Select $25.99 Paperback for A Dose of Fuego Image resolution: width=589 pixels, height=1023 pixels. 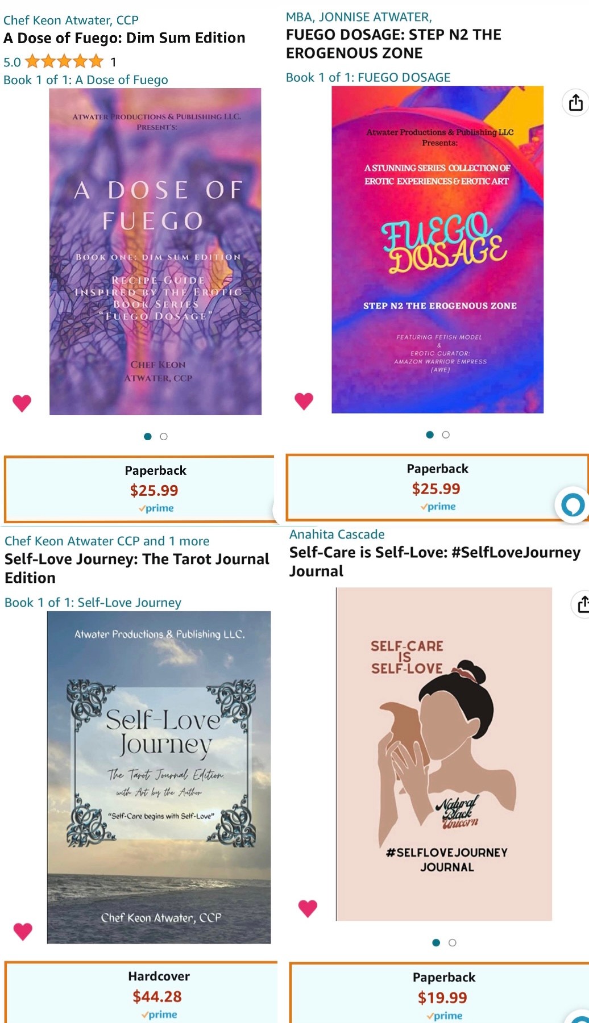(x=139, y=489)
